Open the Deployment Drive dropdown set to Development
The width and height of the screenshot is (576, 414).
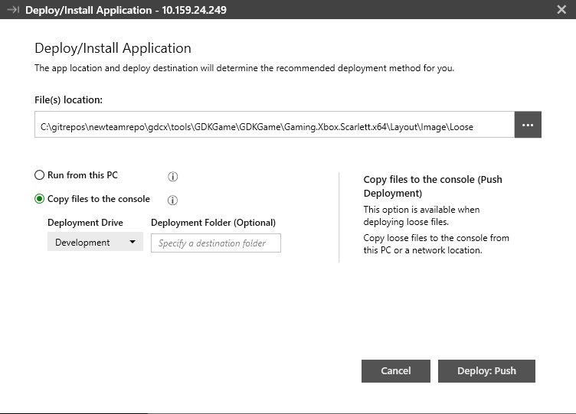point(95,243)
